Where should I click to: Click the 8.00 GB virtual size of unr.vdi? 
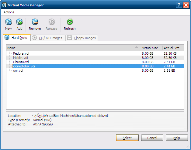click(x=148, y=70)
